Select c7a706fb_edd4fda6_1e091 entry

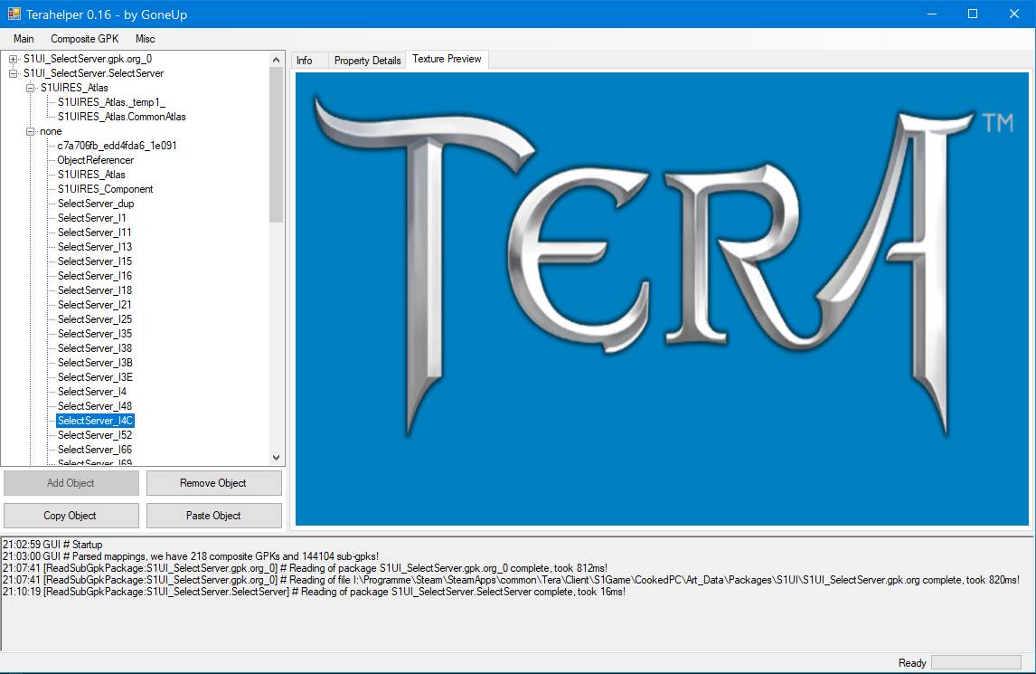(117, 146)
